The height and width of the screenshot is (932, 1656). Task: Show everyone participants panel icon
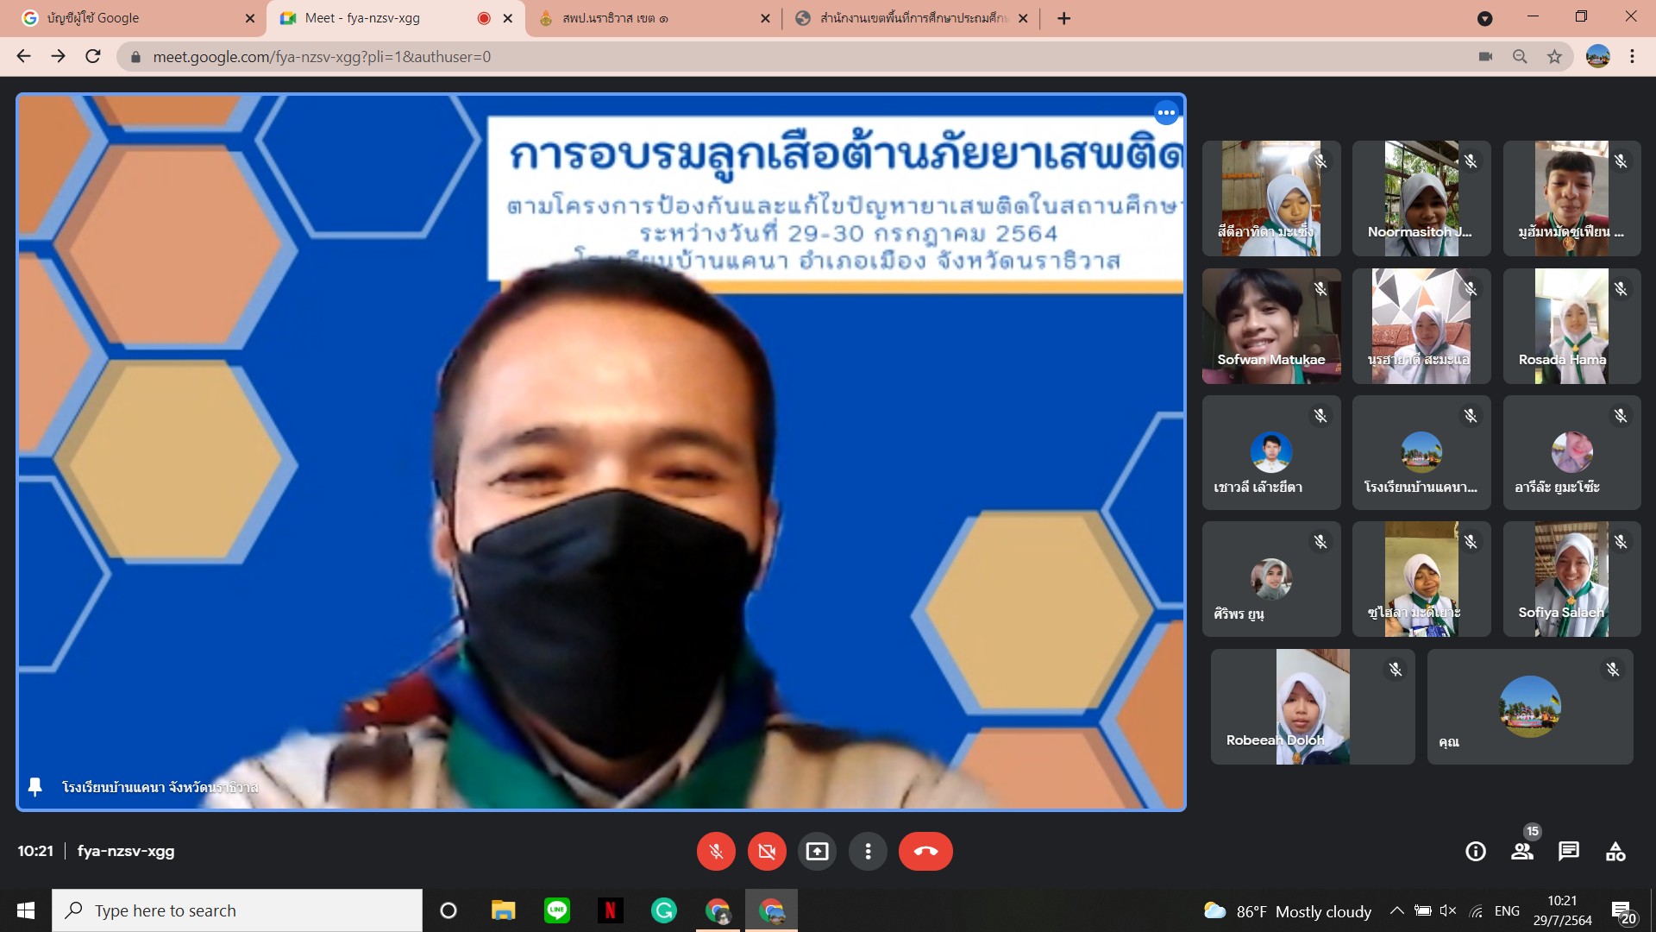(x=1521, y=852)
